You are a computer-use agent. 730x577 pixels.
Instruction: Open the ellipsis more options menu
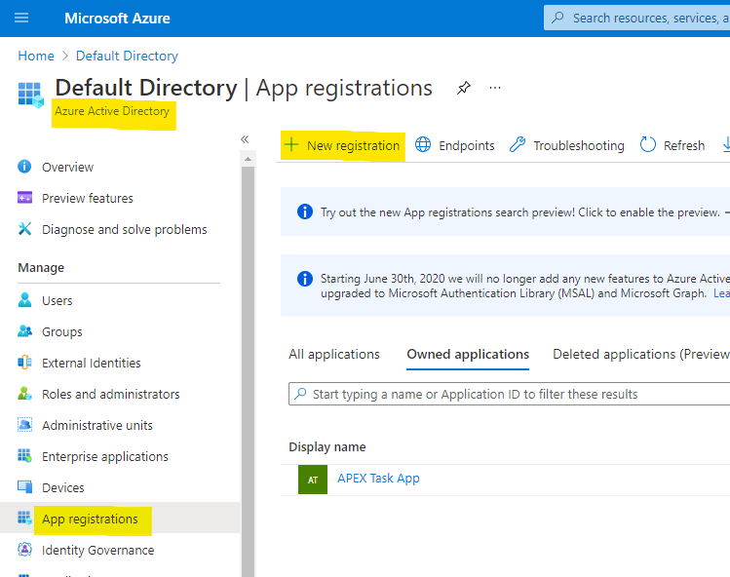(x=495, y=89)
